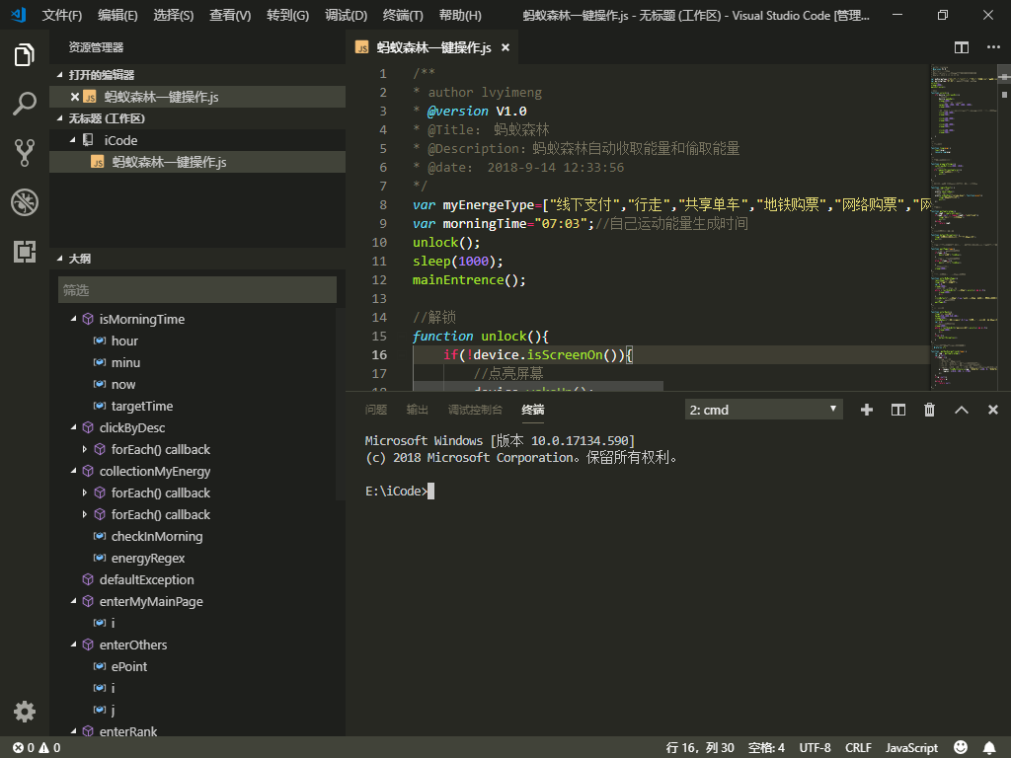Image resolution: width=1011 pixels, height=758 pixels.
Task: Click line and column indicator 行 16, 列 30
Action: click(700, 748)
